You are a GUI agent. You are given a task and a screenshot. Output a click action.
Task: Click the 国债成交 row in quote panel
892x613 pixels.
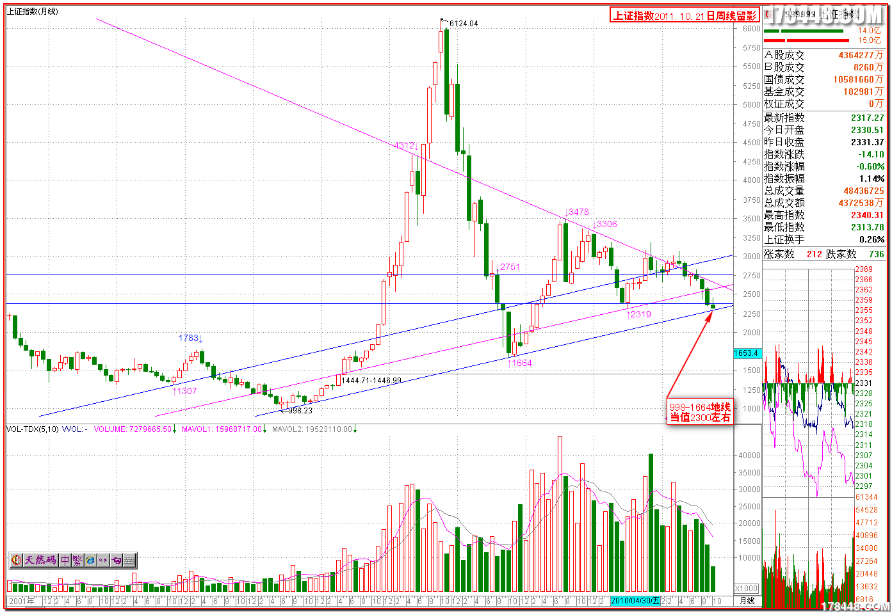point(823,79)
